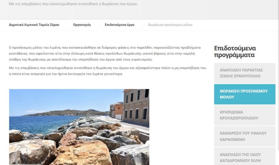Click breadcrumb arrow after Δημοτικό Λιμενικό Ταμείο
279x165 pixels.
(66, 25)
